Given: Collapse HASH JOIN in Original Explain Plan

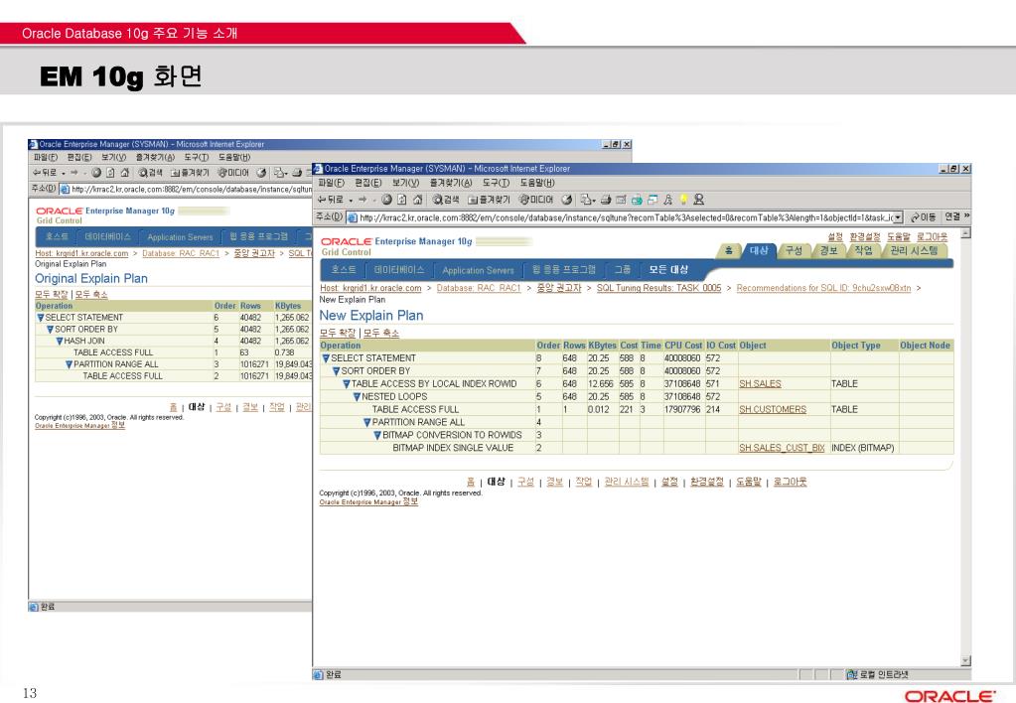Looking at the screenshot, I should click(60, 341).
